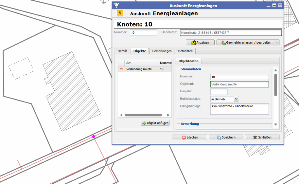Click left arrow of object list scrollbar
Screen dimensions: 299x184
pos(121,115)
